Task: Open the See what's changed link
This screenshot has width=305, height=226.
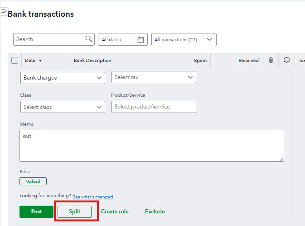Action: coord(93,197)
